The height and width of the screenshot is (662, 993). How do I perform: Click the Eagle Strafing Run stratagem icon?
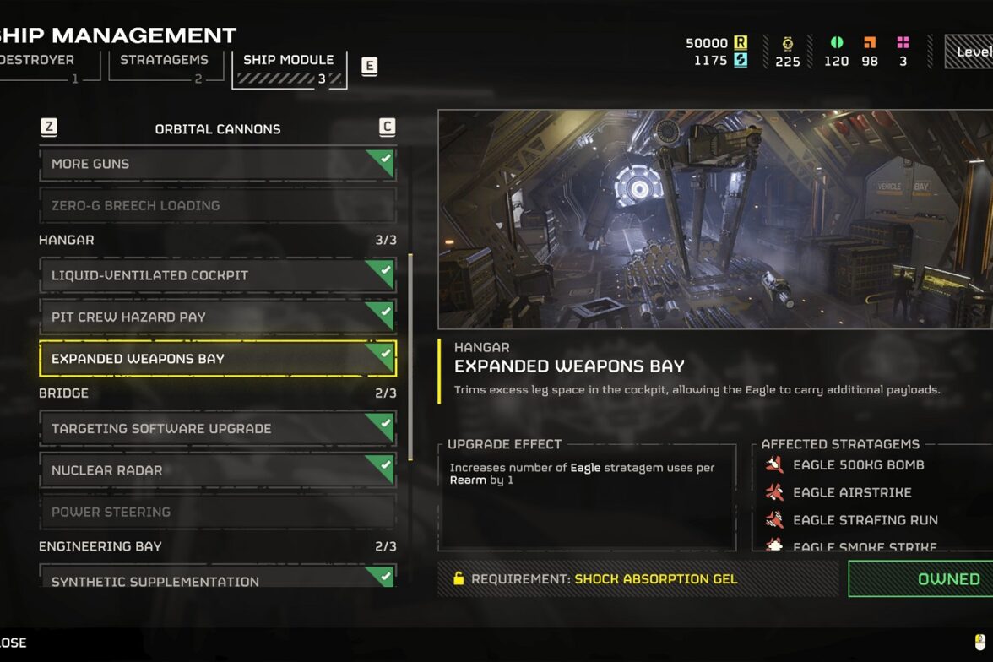(x=774, y=520)
